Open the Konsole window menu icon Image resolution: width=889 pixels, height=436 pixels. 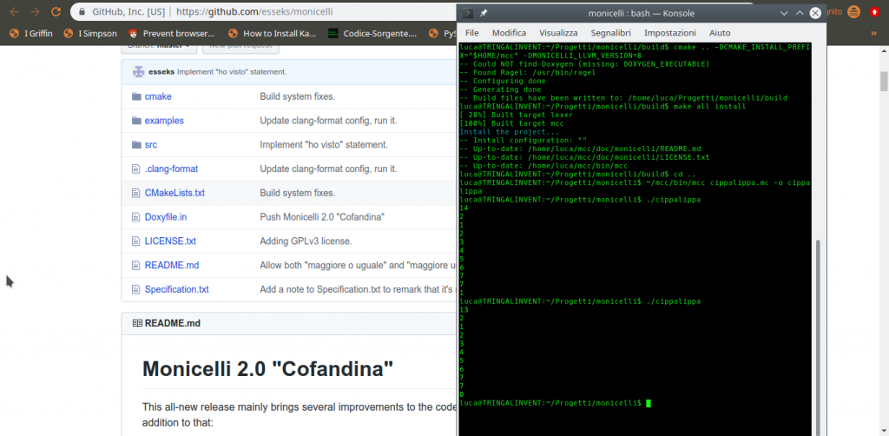(468, 13)
